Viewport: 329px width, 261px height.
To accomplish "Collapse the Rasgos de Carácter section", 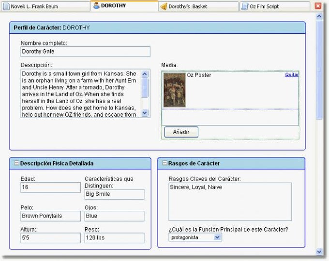I will [x=164, y=163].
